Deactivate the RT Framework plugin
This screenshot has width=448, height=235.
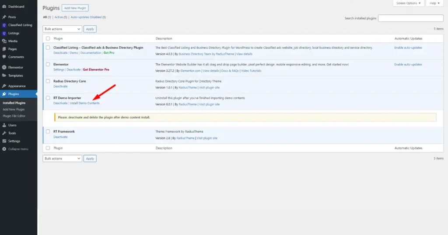(60, 137)
